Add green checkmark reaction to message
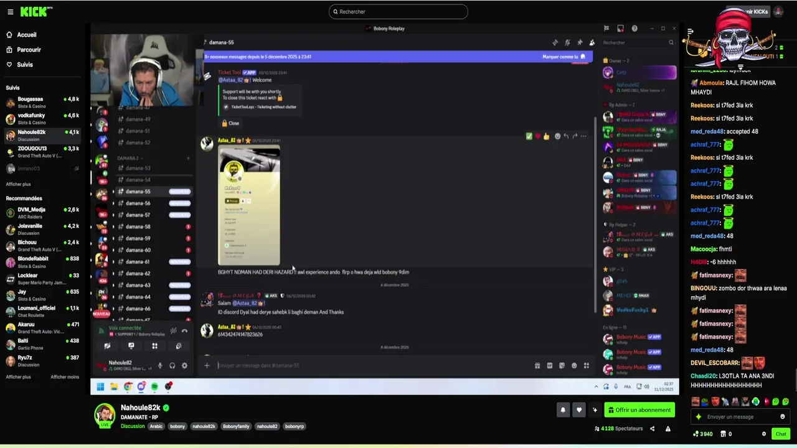The width and height of the screenshot is (797, 448). [x=529, y=136]
